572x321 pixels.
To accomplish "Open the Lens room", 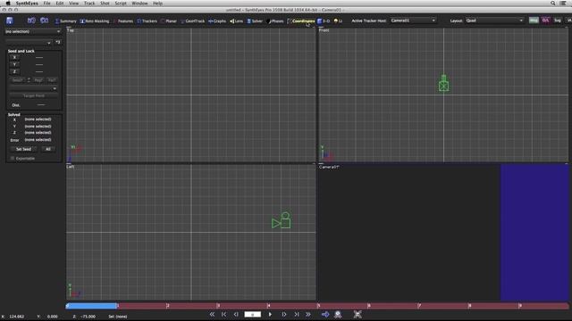I will pyautogui.click(x=236, y=21).
